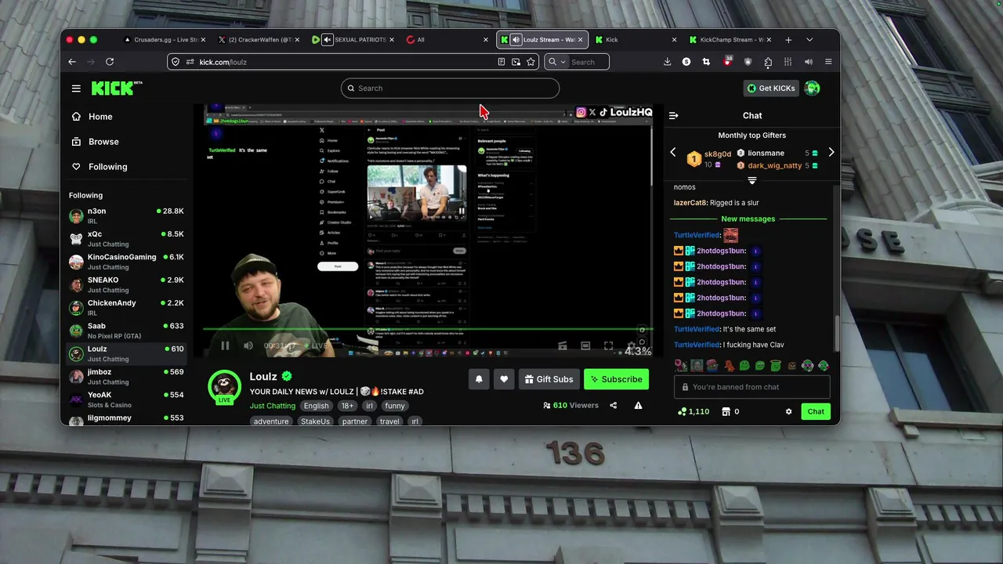Image resolution: width=1003 pixels, height=564 pixels.
Task: Show next top gifters
Action: coord(831,153)
